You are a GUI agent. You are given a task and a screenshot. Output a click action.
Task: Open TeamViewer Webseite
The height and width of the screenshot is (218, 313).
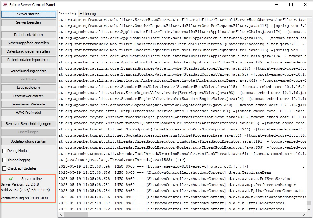pyautogui.click(x=28, y=104)
